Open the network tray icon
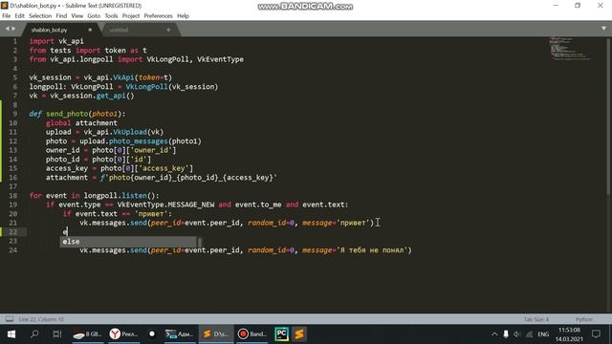 coord(529,334)
